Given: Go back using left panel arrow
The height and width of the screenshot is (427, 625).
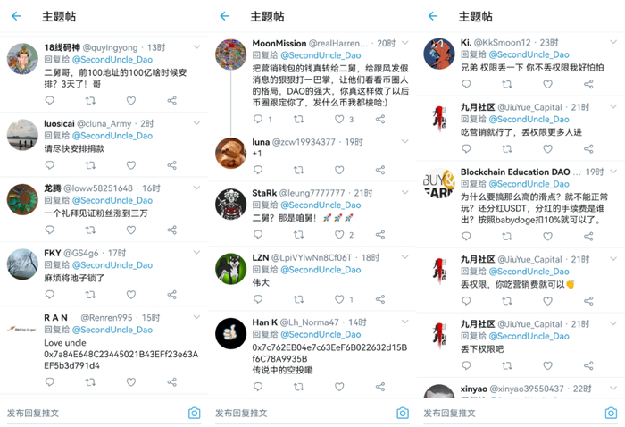Looking at the screenshot, I should (16, 16).
